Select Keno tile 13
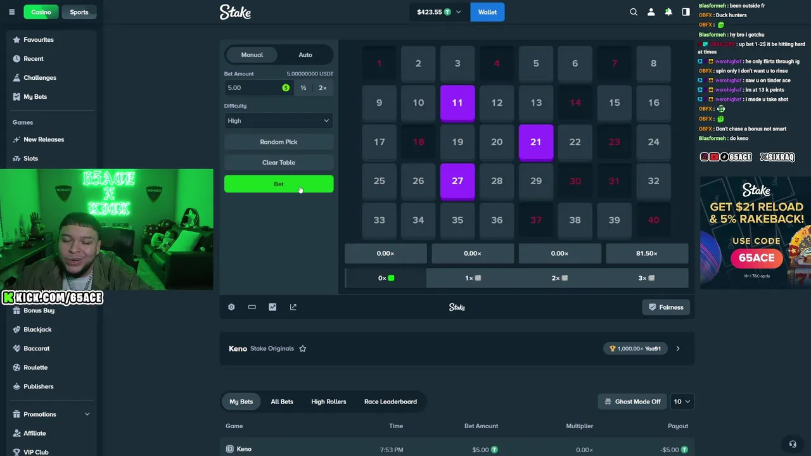The image size is (811, 456). pyautogui.click(x=536, y=103)
